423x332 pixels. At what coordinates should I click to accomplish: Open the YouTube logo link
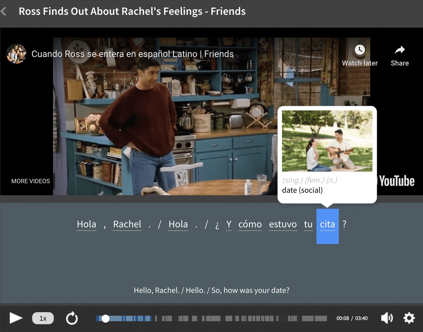396,181
